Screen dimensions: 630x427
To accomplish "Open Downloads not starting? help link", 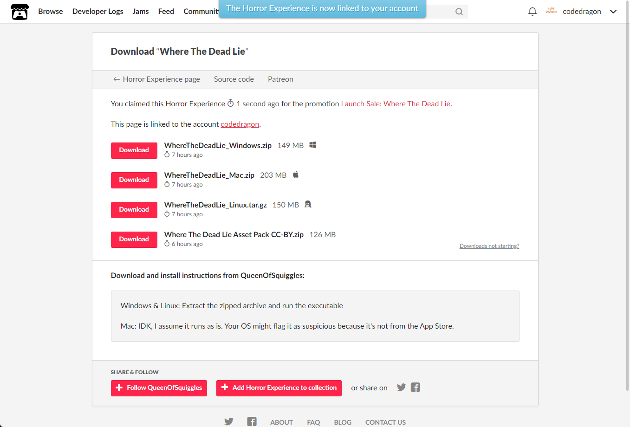I will (489, 246).
